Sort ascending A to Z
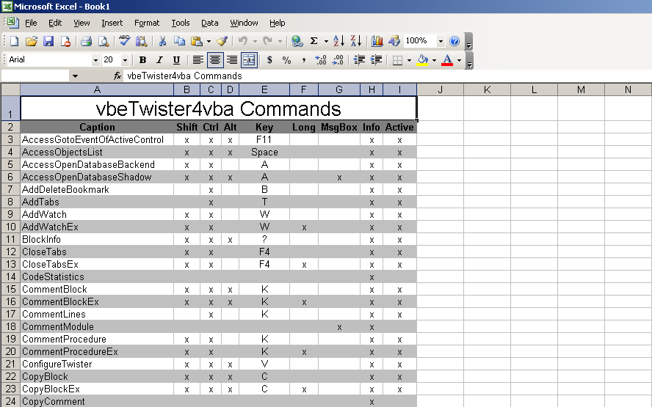 click(338, 41)
